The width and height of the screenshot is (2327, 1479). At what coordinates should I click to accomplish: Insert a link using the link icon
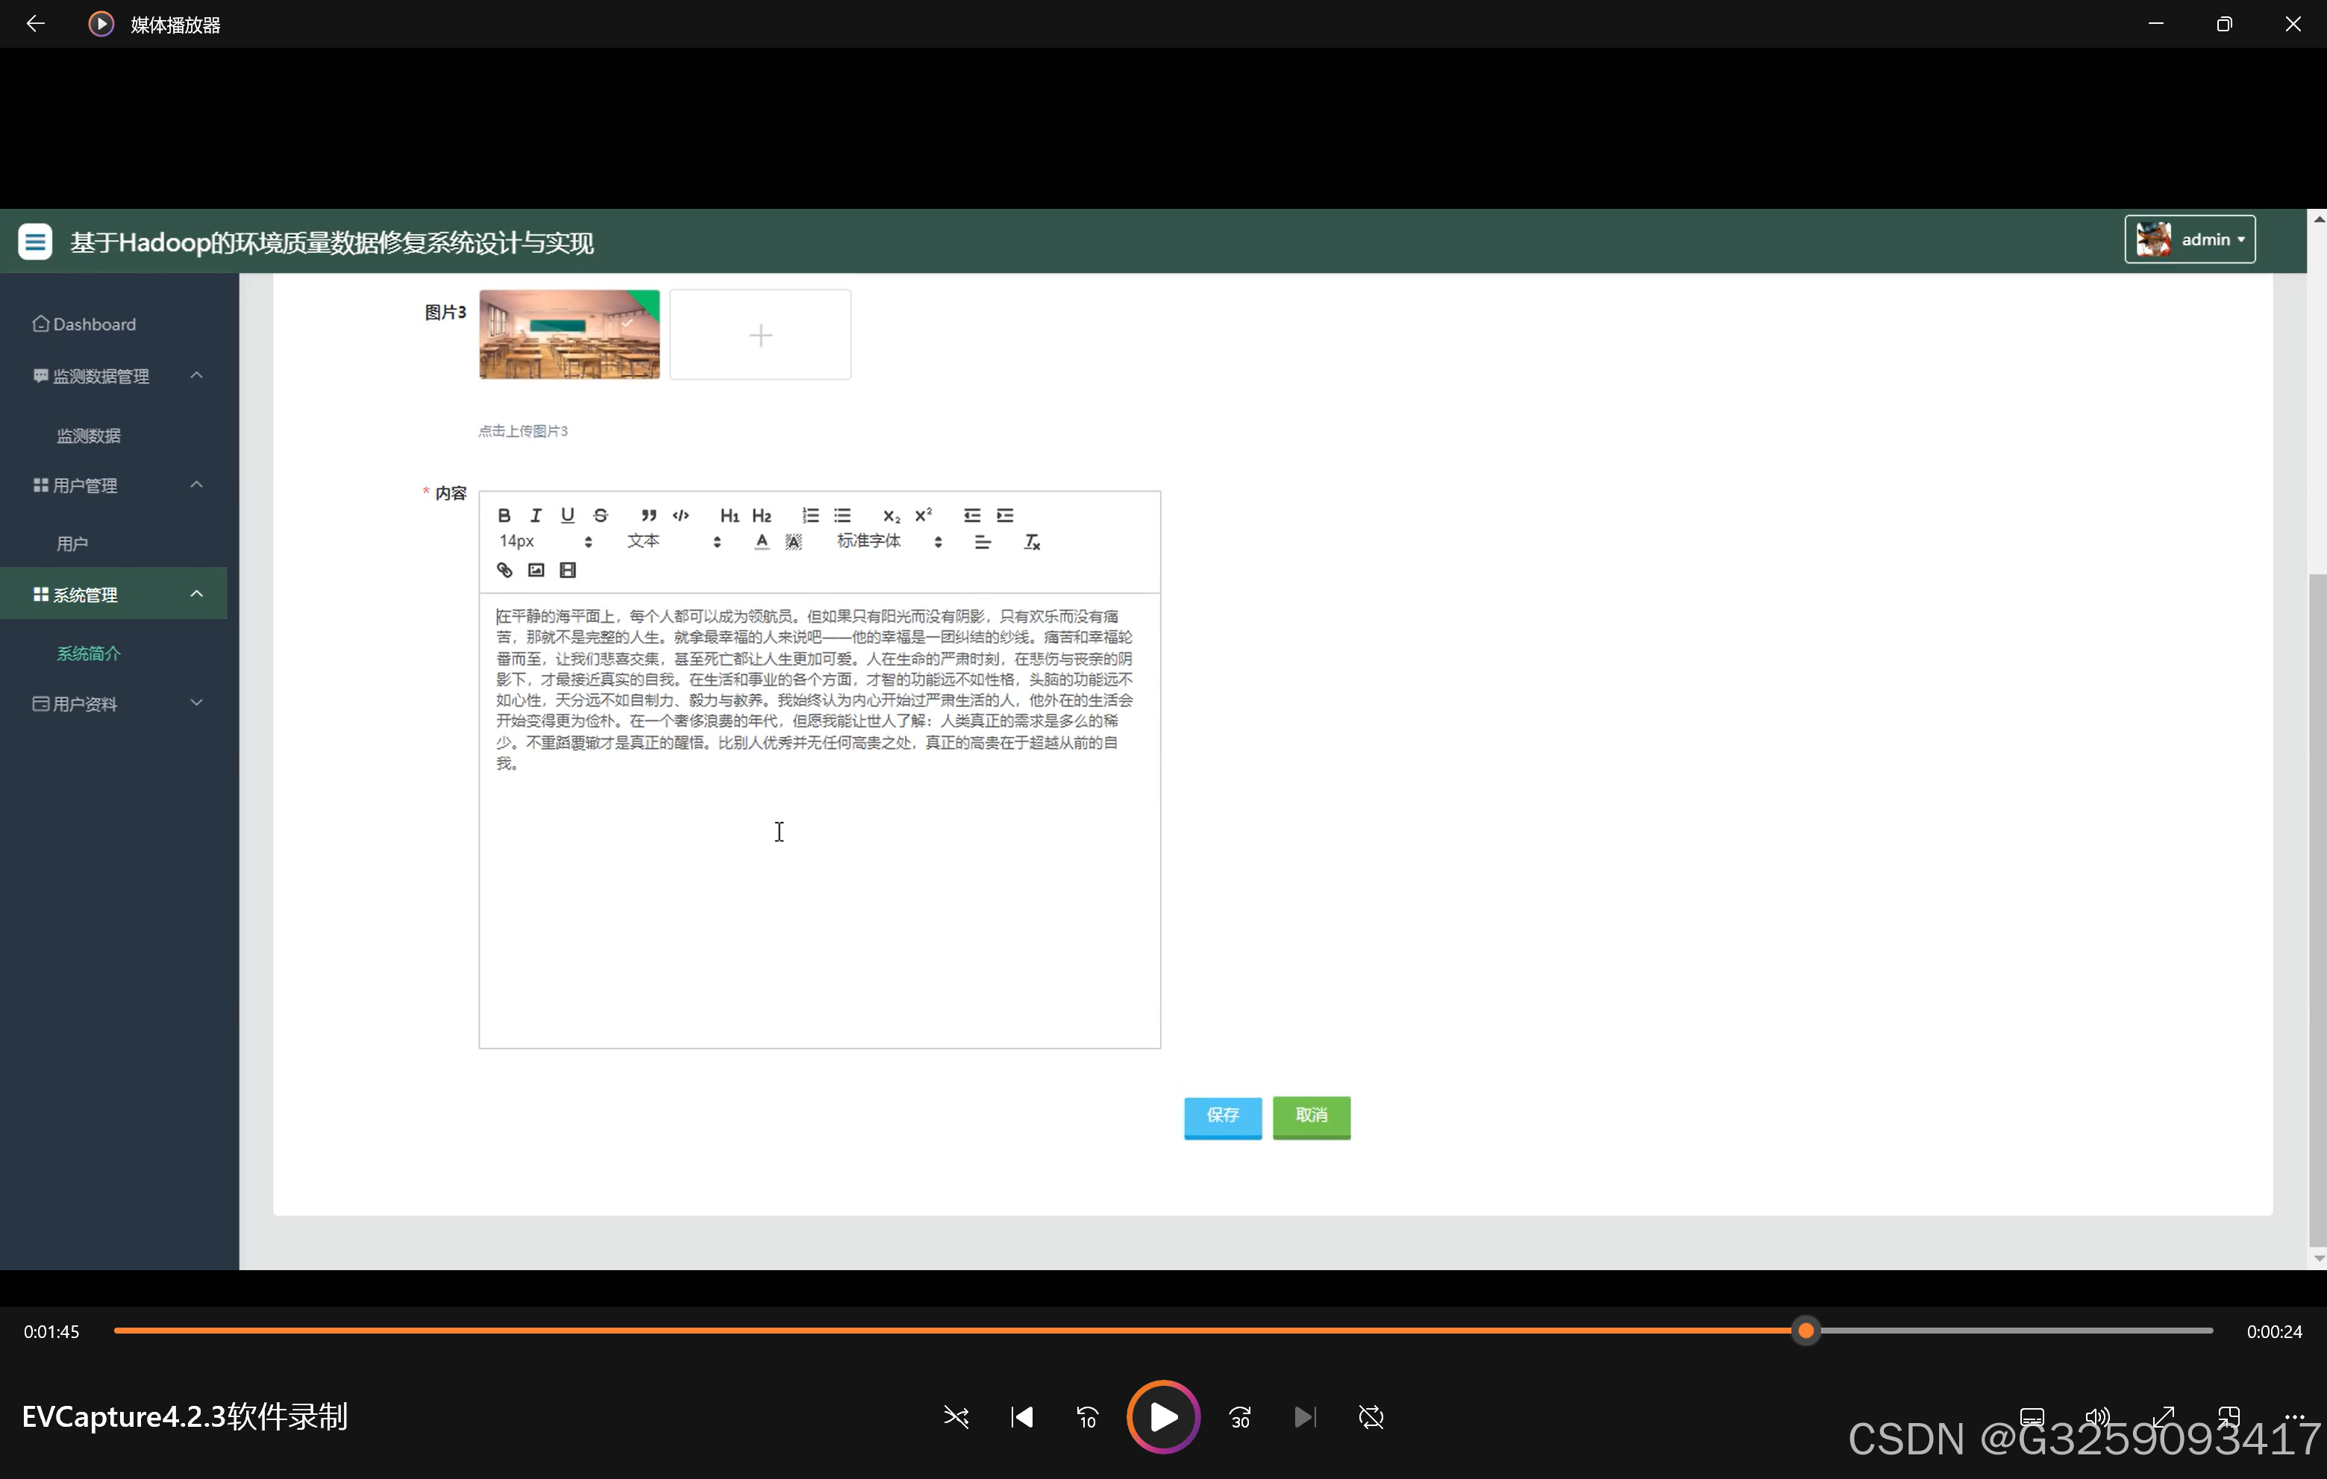click(x=504, y=570)
